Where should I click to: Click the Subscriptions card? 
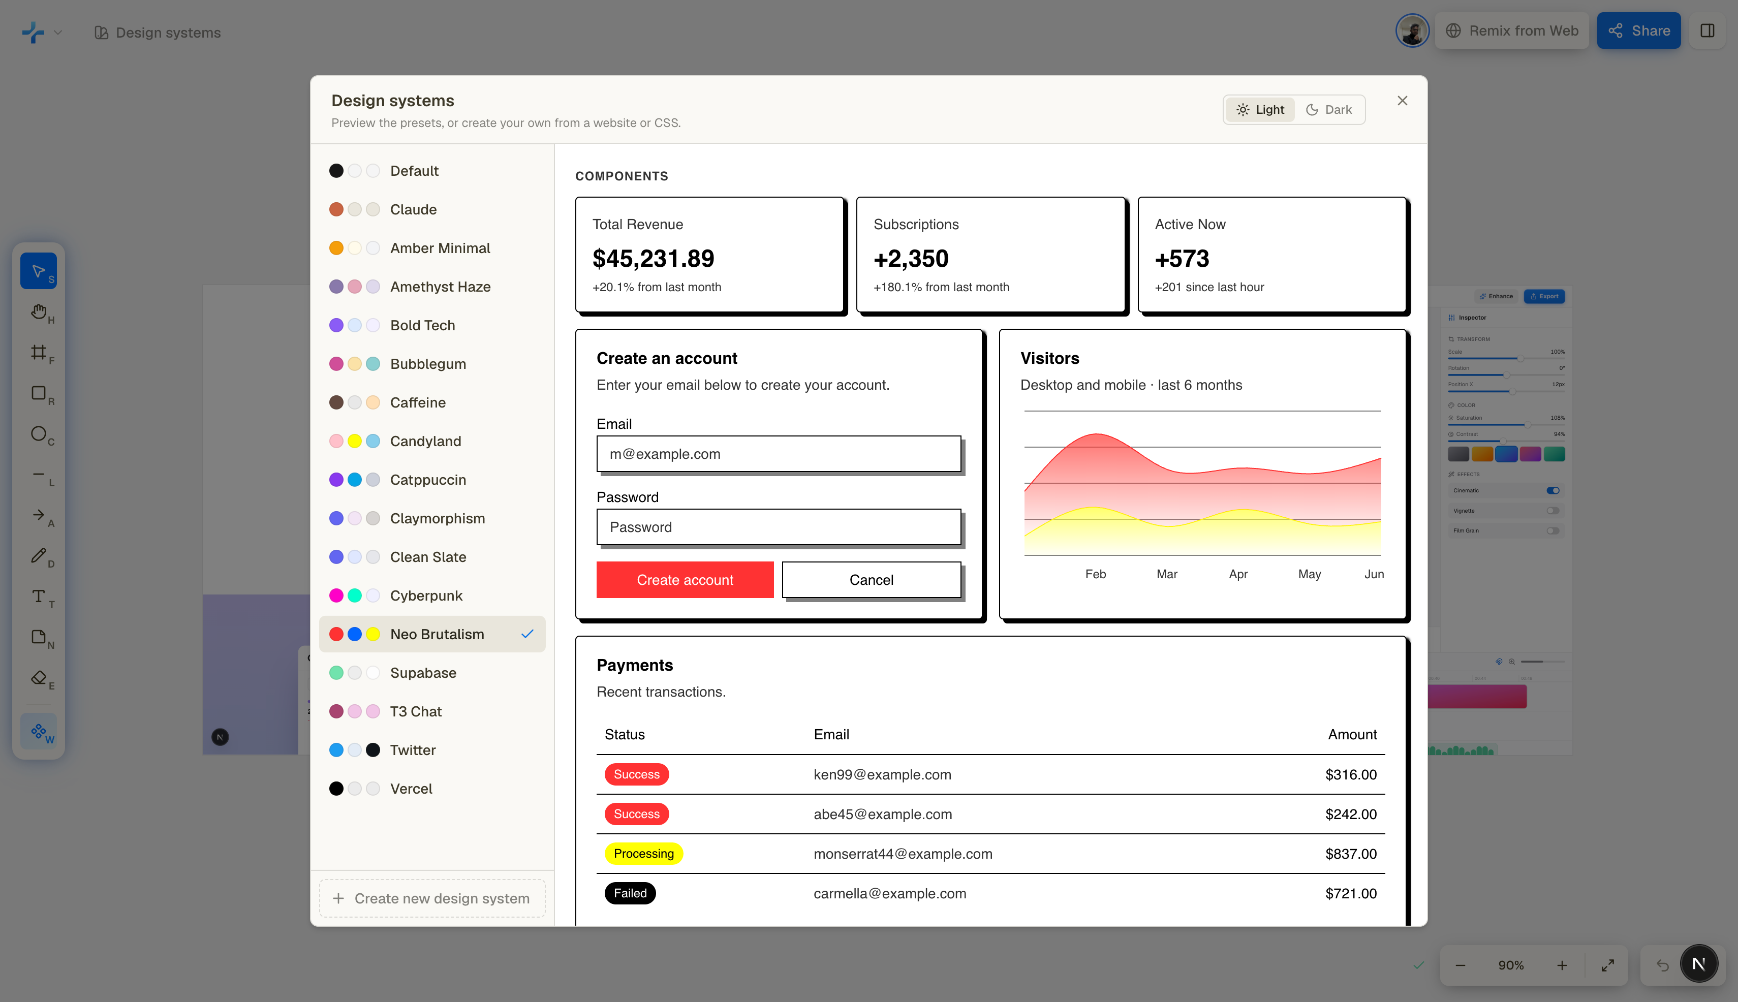tap(990, 255)
